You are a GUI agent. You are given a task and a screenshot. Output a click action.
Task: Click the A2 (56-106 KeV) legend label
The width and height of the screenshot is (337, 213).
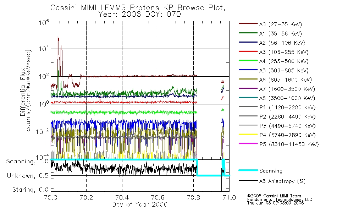[x=282, y=43]
